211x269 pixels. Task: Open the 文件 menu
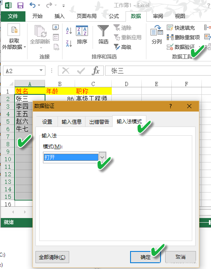click(13, 16)
